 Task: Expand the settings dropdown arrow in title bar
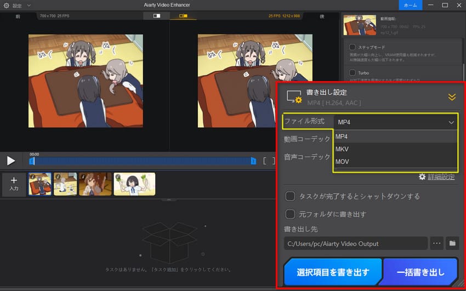click(29, 5)
